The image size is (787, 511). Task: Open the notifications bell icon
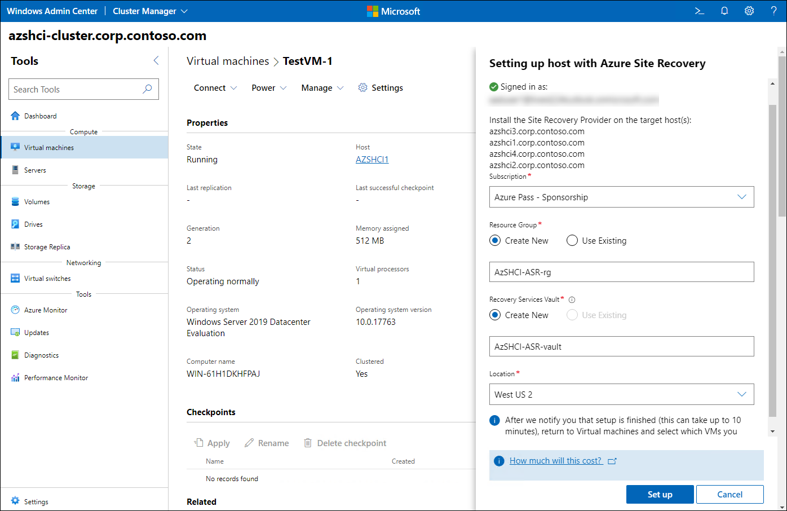pyautogui.click(x=724, y=11)
